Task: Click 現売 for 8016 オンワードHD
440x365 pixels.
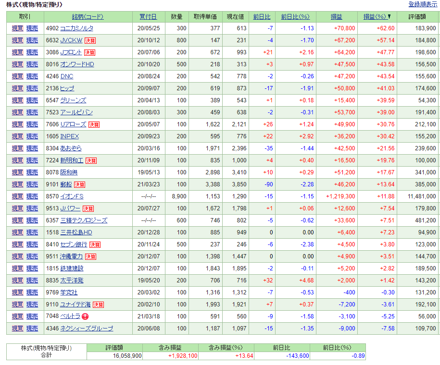Action: [x=32, y=64]
